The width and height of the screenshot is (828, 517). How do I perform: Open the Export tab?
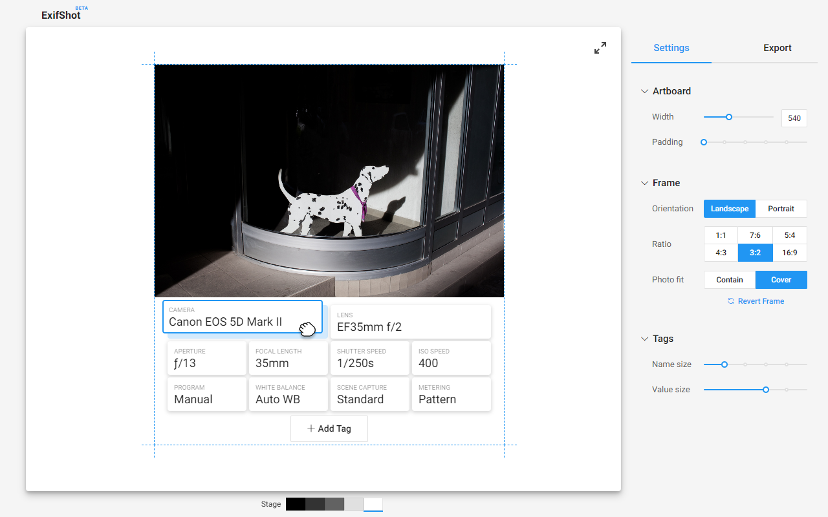778,48
